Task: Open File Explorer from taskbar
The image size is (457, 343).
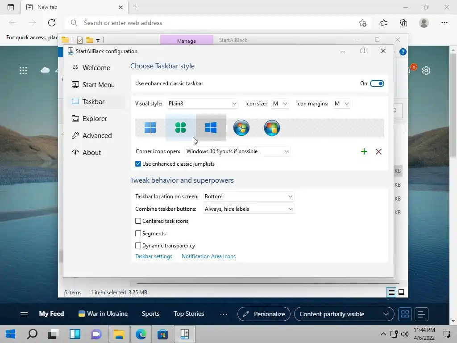Action: pos(119,334)
